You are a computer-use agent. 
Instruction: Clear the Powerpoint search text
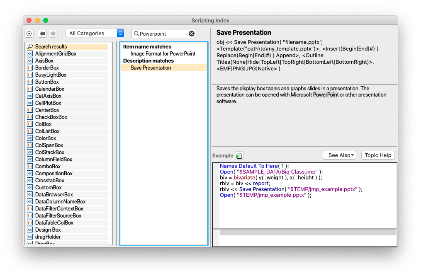coord(192,34)
